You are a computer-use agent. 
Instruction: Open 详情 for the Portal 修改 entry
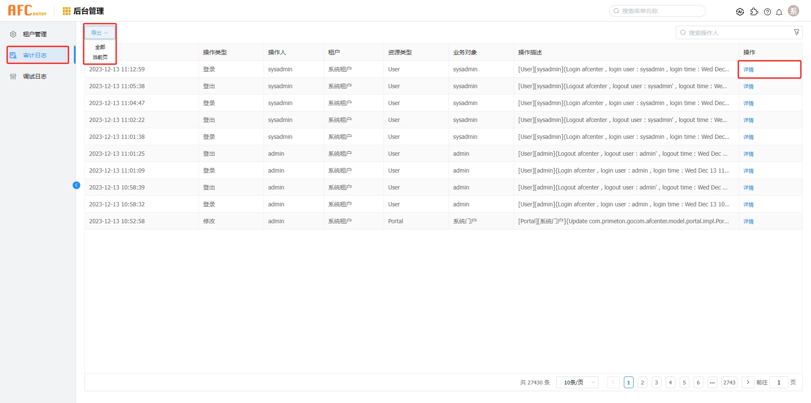tap(748, 222)
